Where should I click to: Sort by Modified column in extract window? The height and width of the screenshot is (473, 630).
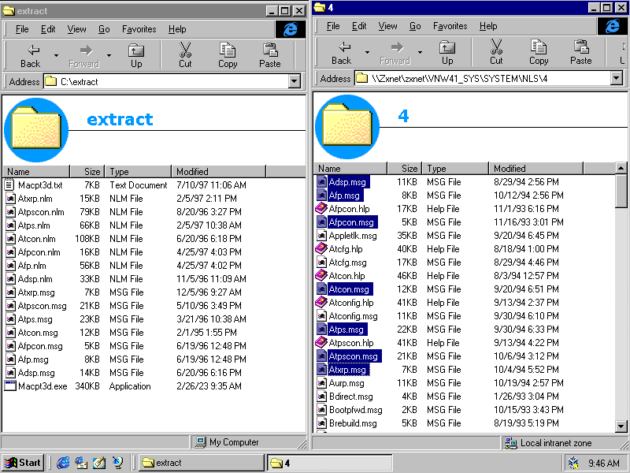(219, 172)
